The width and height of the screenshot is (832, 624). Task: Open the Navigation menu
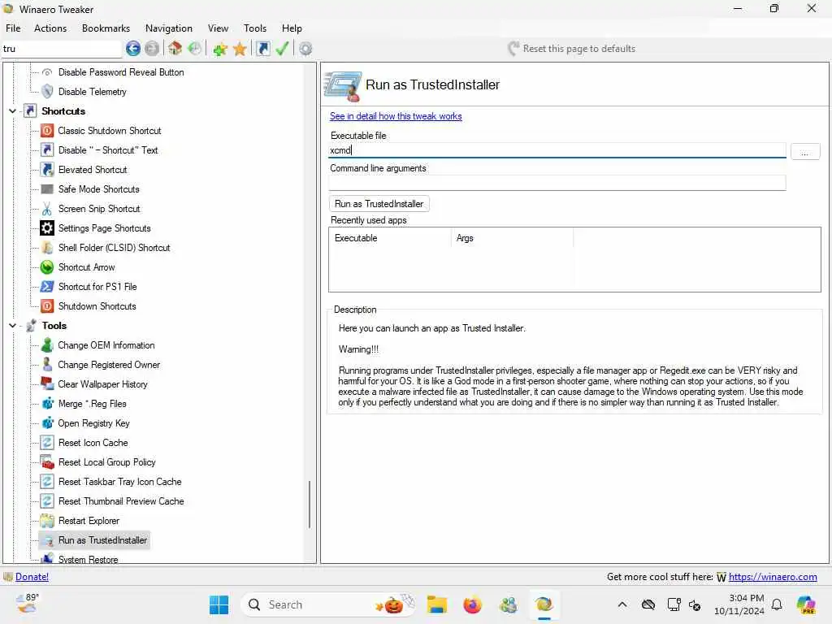pos(169,28)
